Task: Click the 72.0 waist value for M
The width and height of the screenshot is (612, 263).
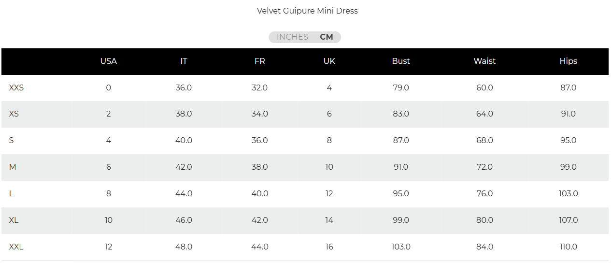Action: tap(484, 167)
